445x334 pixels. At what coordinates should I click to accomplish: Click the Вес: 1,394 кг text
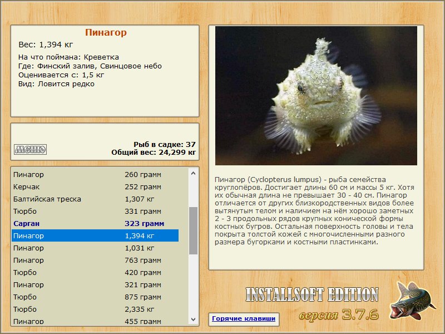coord(46,45)
